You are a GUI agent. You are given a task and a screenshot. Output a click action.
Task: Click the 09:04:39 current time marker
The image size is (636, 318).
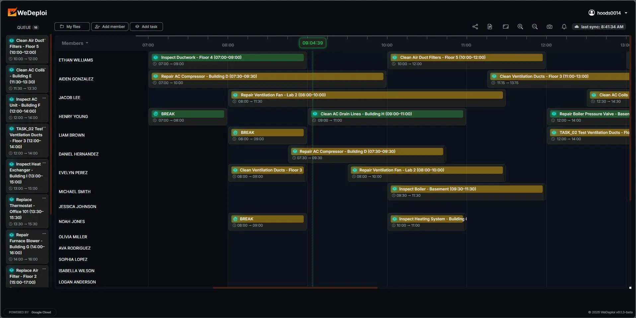click(x=312, y=43)
